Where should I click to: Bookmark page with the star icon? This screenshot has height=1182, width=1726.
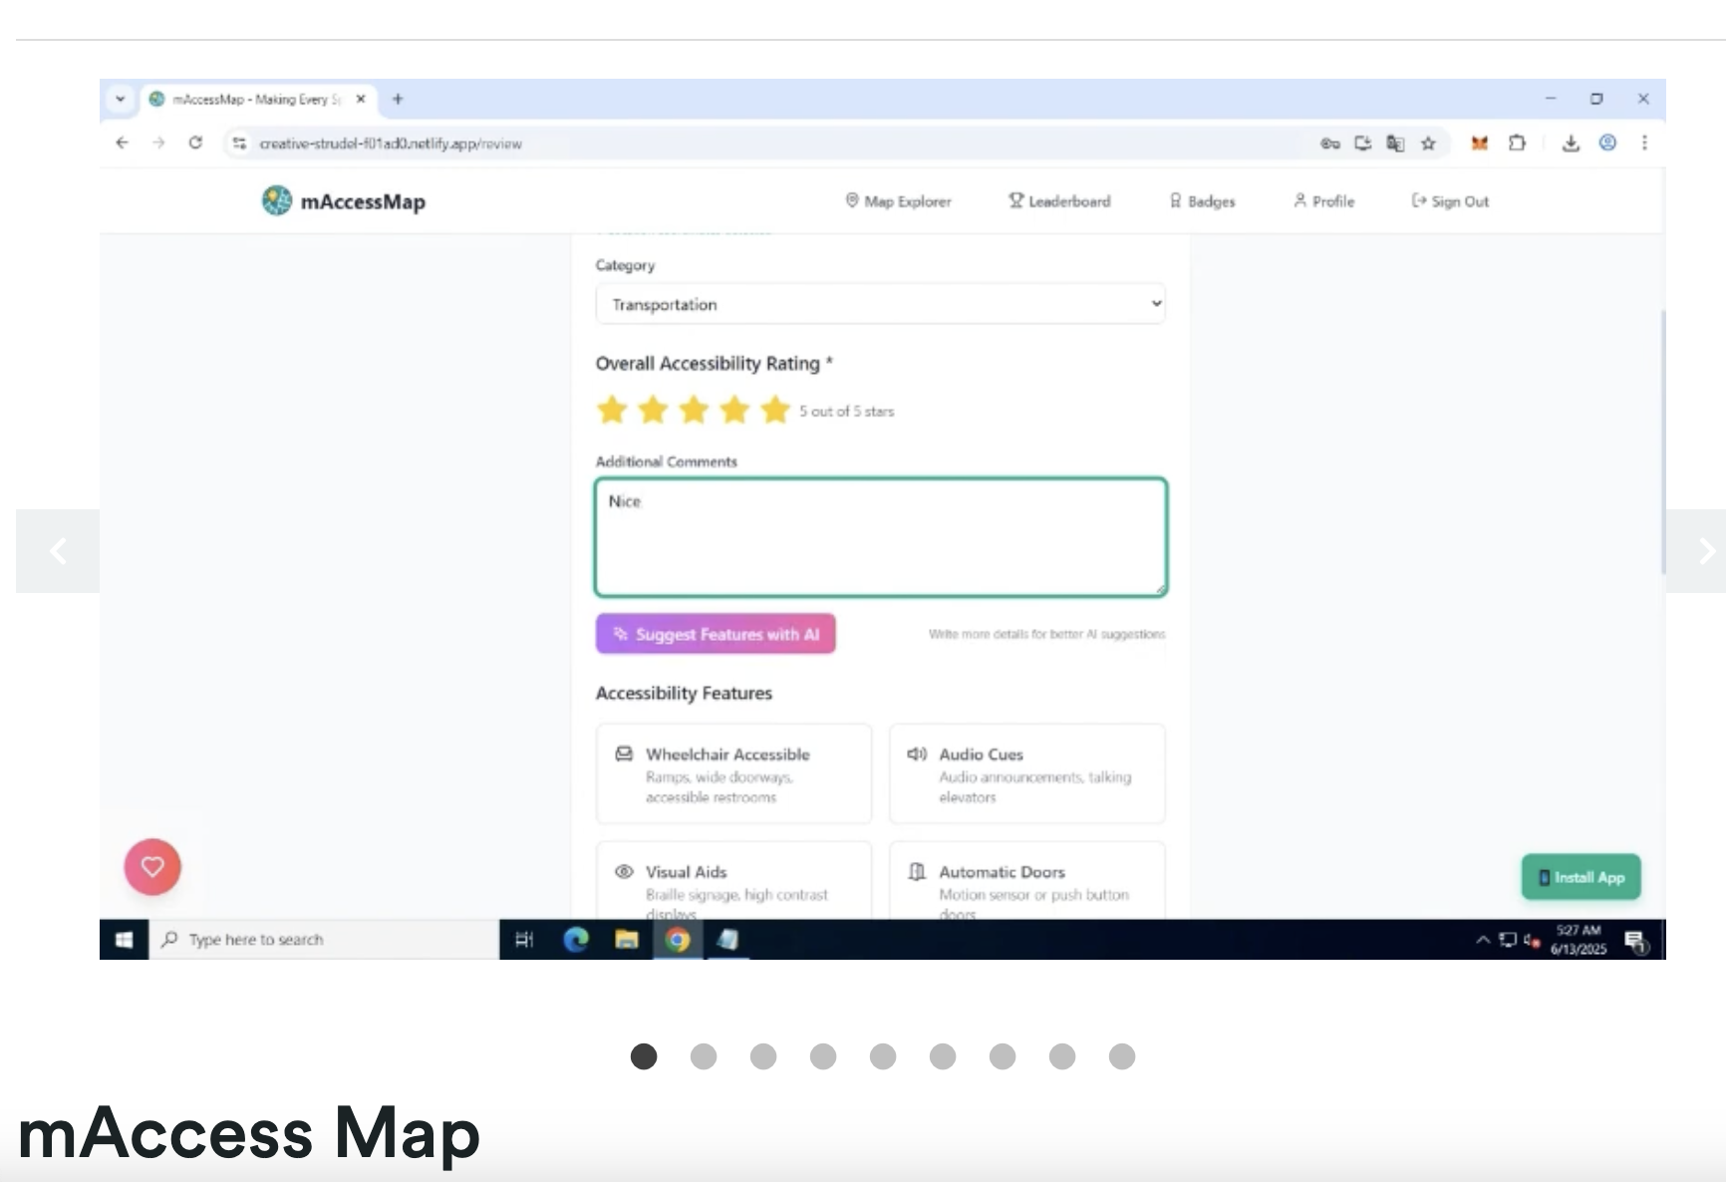coord(1428,143)
